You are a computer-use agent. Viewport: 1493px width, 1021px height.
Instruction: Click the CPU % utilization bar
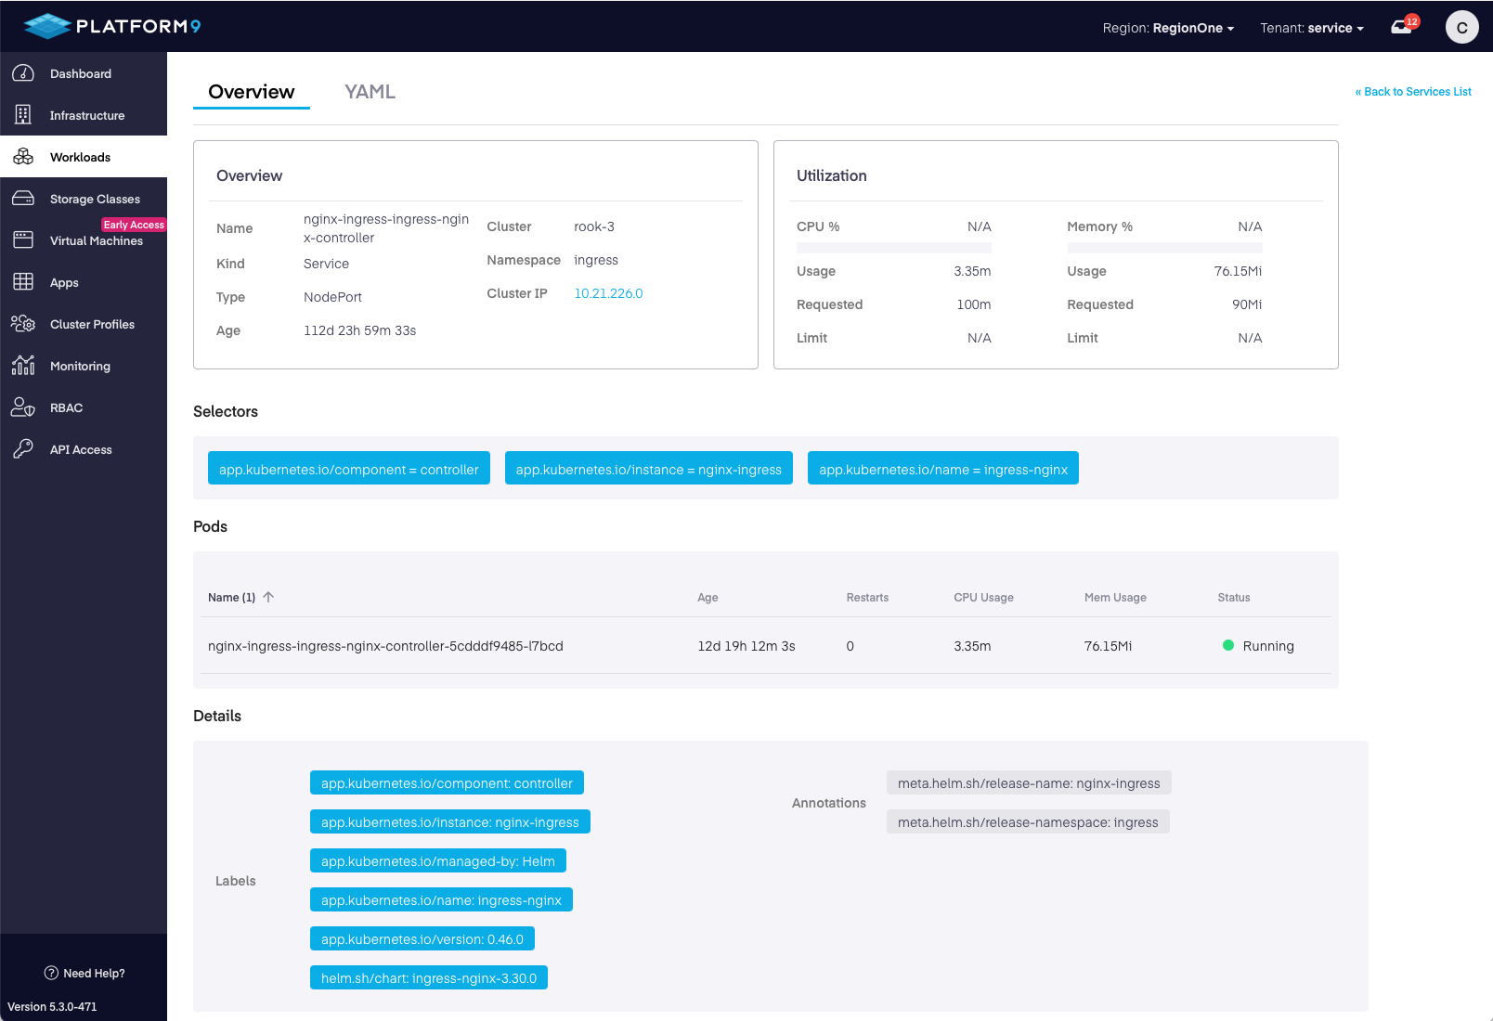(x=894, y=248)
